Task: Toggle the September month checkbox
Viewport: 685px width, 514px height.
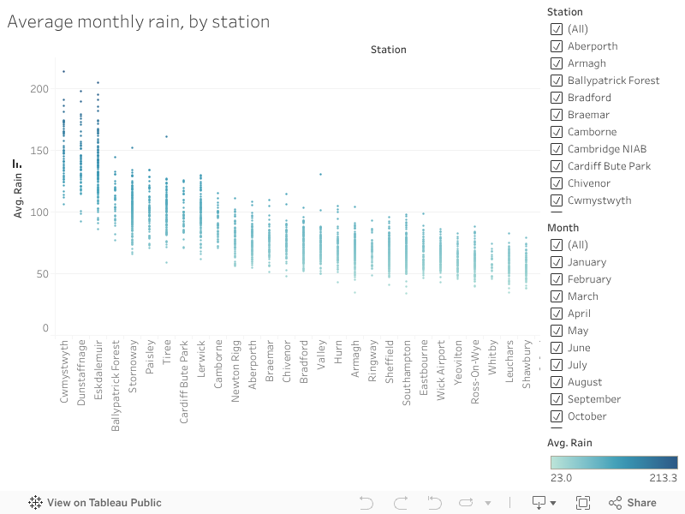Action: tap(556, 399)
